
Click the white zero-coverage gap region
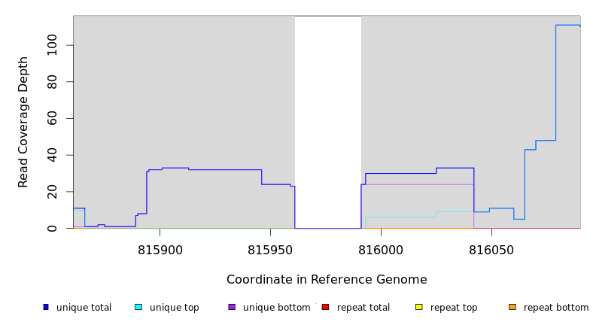pyautogui.click(x=327, y=120)
